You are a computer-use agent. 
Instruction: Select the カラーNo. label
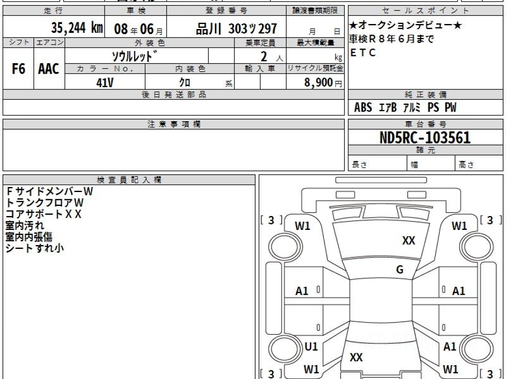tap(105, 69)
